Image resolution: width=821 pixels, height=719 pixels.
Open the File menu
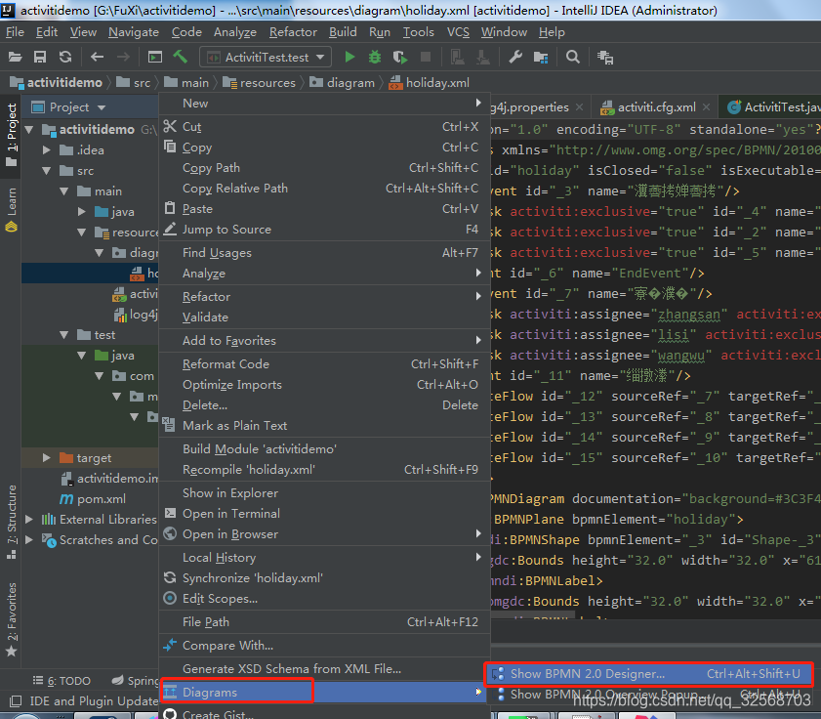point(15,32)
